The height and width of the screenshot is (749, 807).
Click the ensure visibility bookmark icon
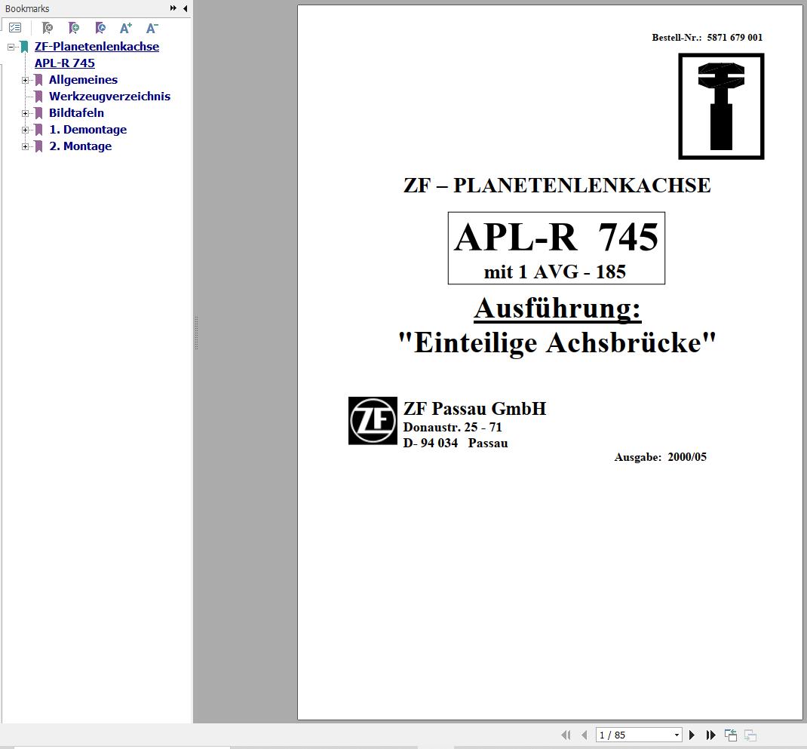tap(100, 27)
